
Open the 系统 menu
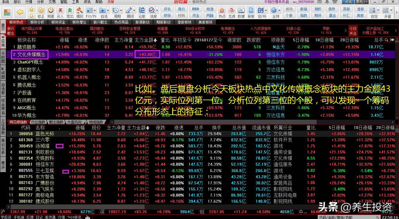click(6, 2)
